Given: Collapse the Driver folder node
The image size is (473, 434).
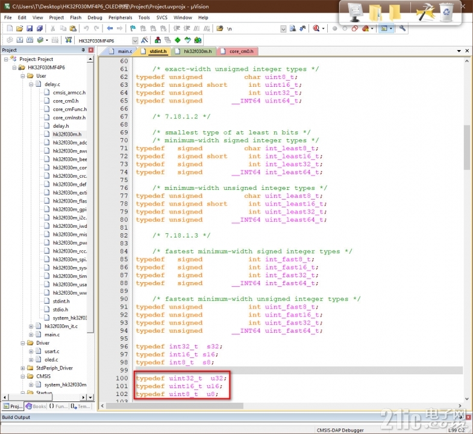Looking at the screenshot, I should (23, 343).
